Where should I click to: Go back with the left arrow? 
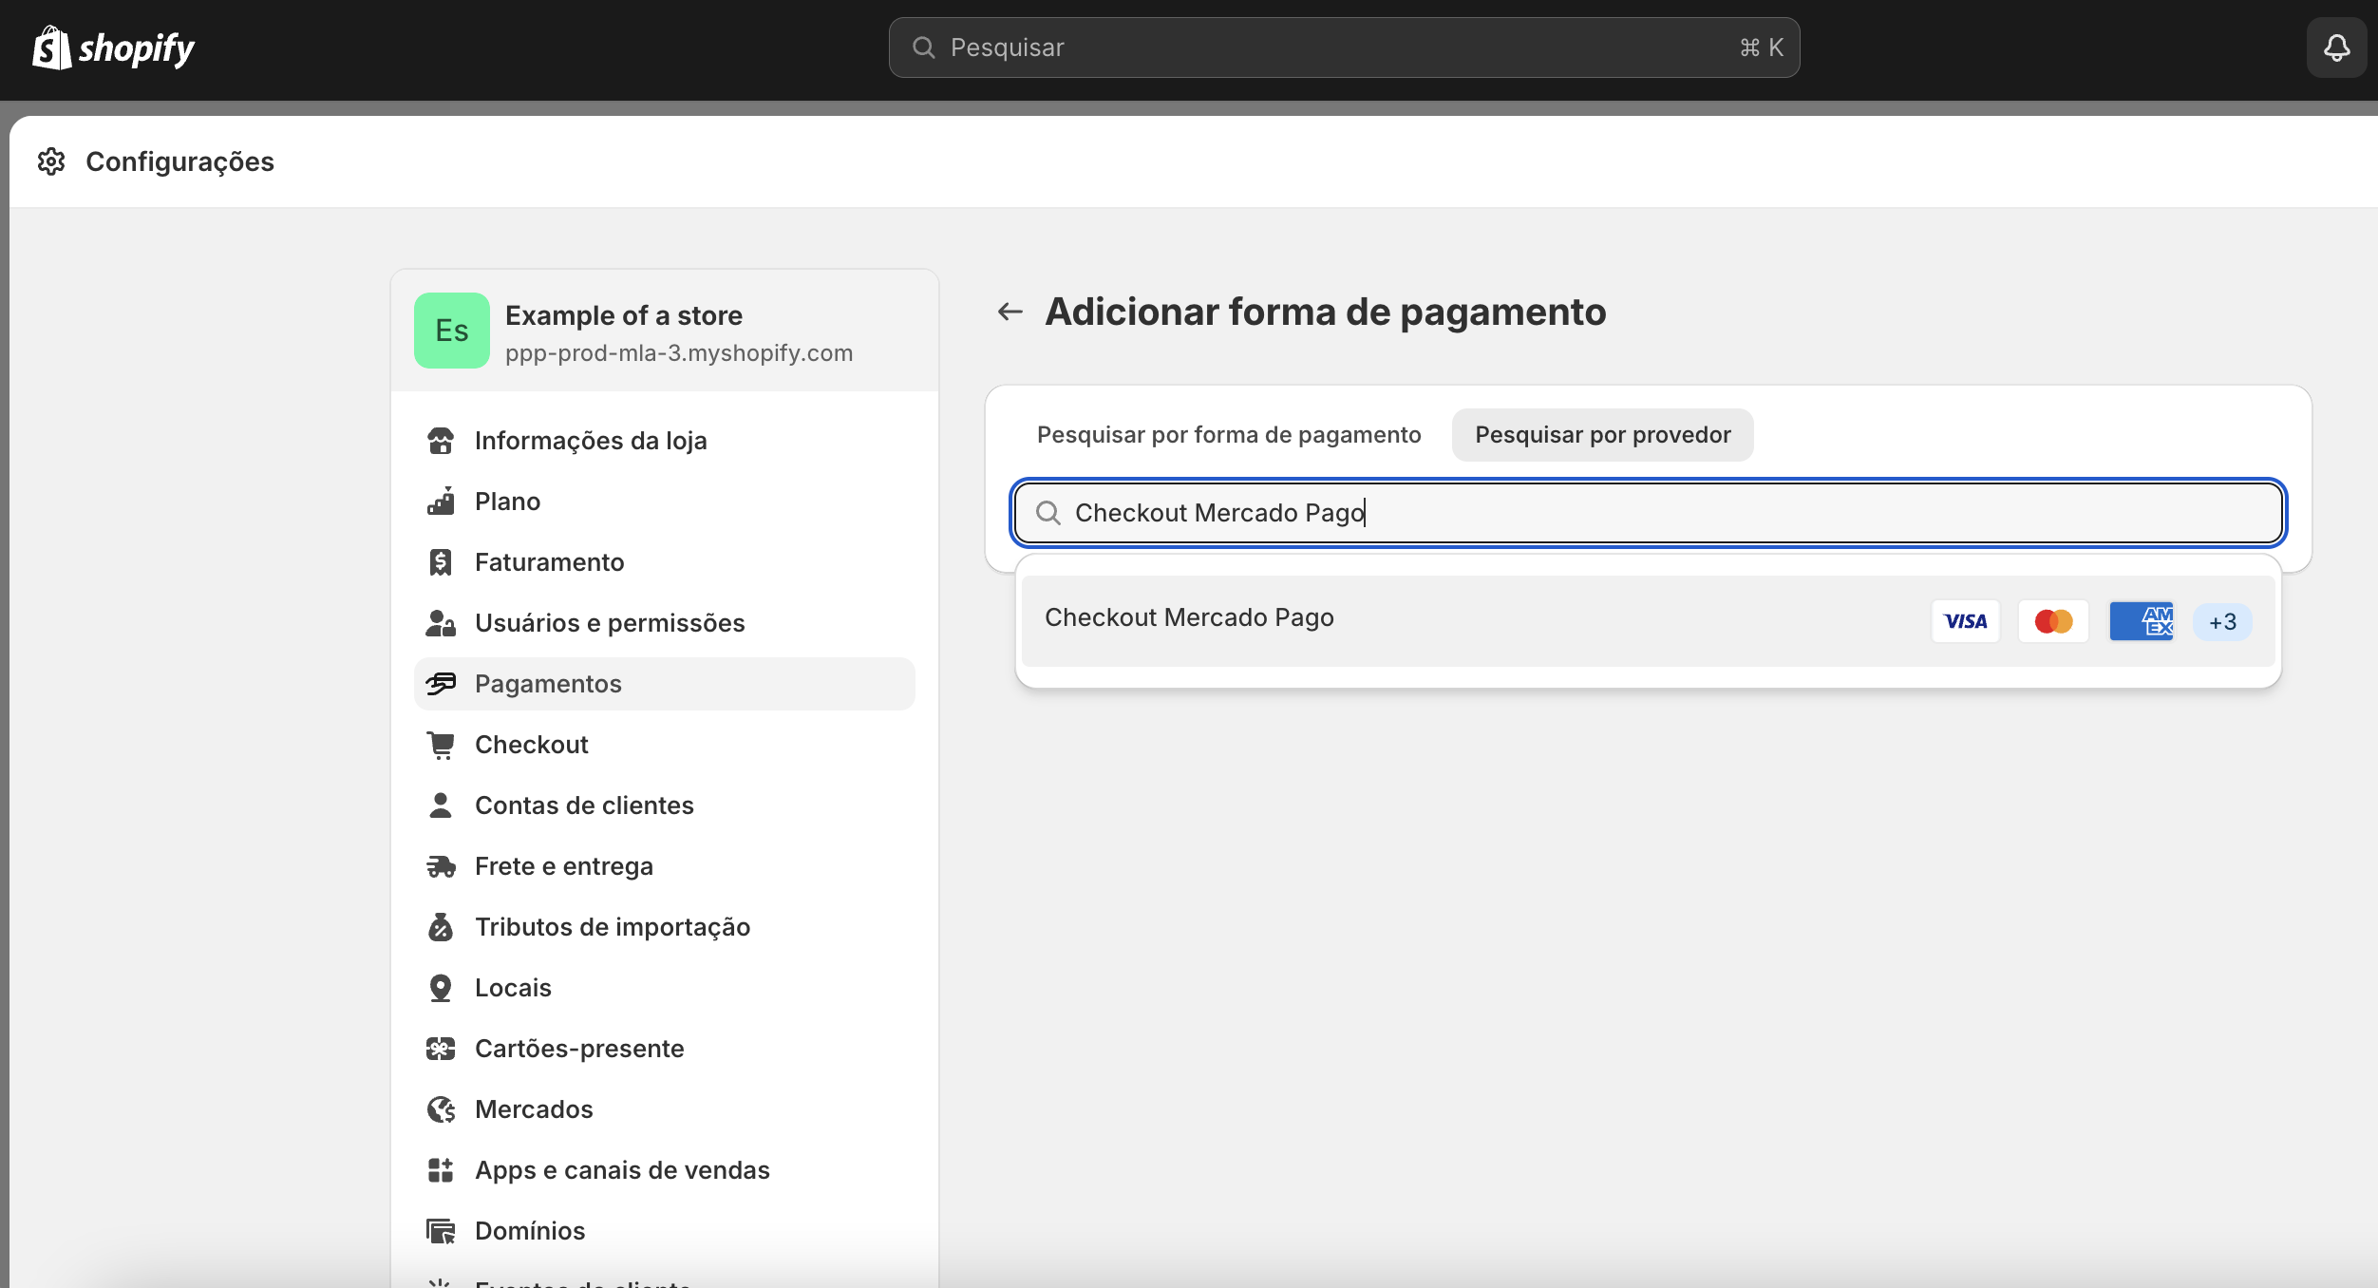1010,312
